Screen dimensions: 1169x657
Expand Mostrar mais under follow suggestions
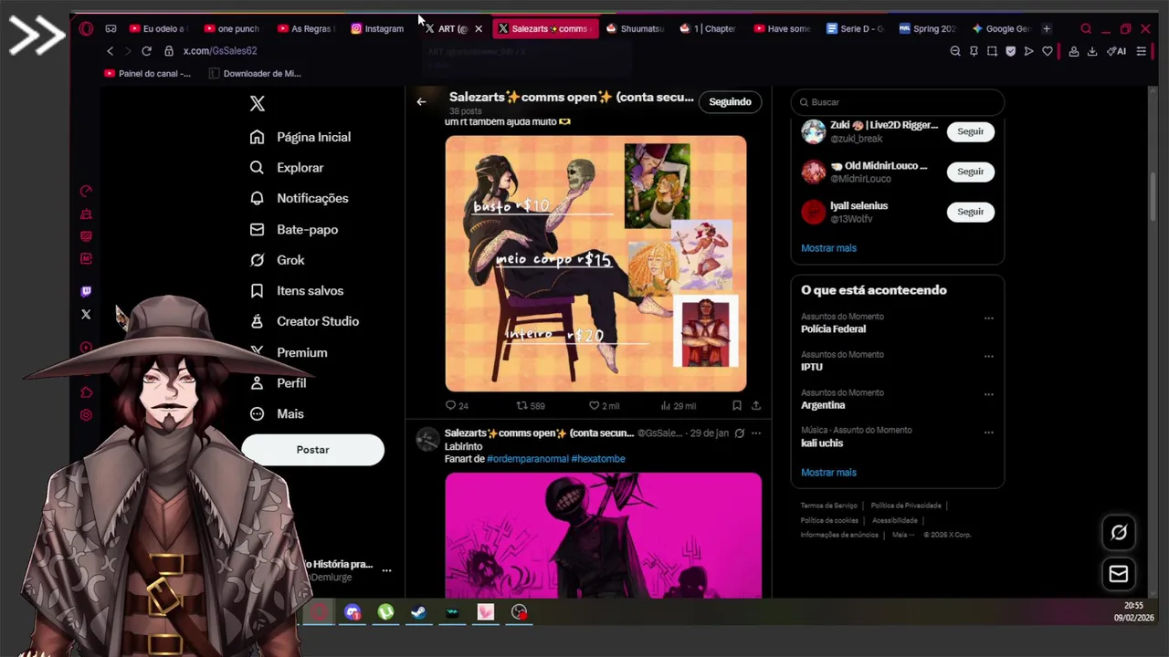828,248
